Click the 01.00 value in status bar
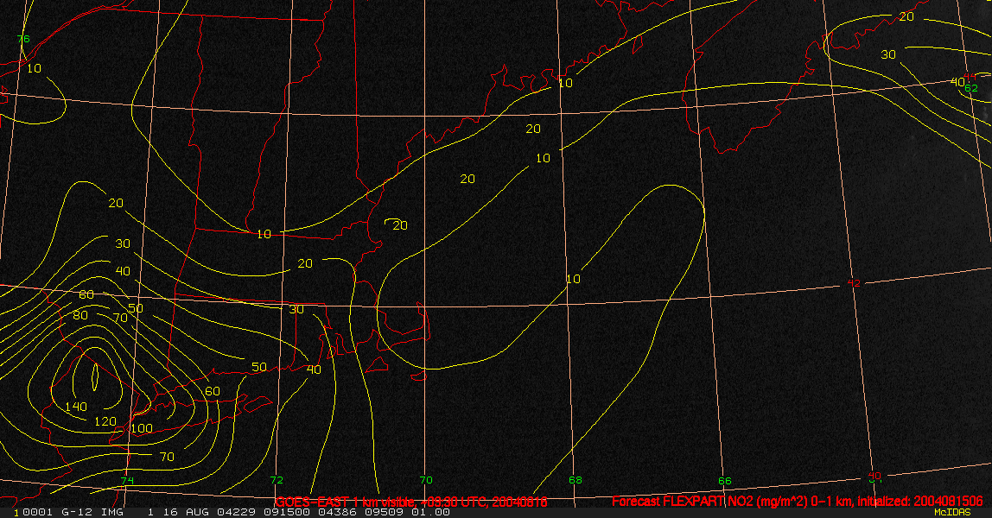The width and height of the screenshot is (992, 518). 431,512
